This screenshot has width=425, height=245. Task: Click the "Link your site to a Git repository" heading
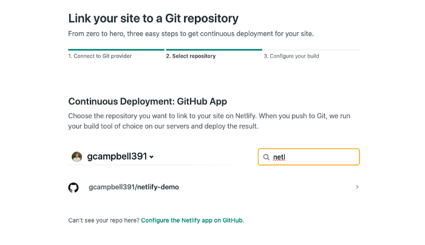click(x=153, y=18)
